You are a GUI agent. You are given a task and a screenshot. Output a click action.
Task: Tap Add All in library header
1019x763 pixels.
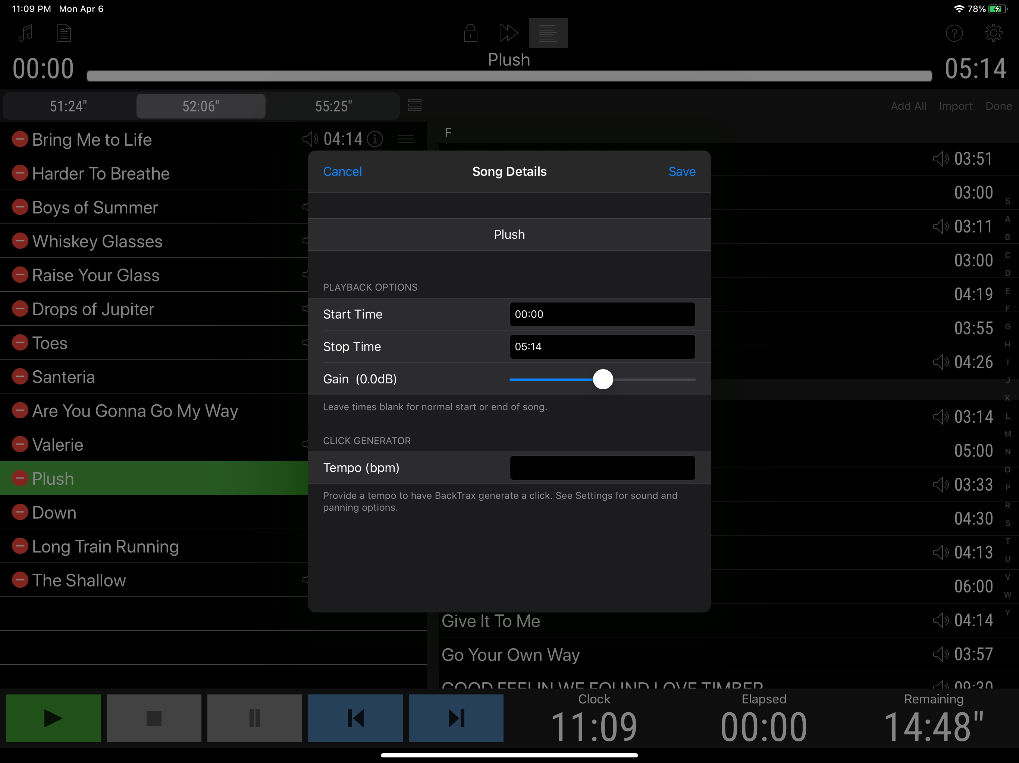(909, 106)
